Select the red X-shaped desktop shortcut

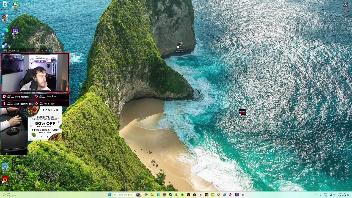tap(5, 19)
